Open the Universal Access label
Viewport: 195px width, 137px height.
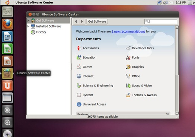94,104
